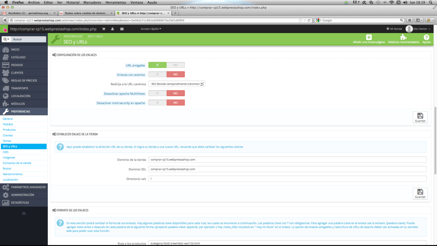437x246 pixels.
Task: Open the Administración sidebar item
Action: click(x=24, y=195)
